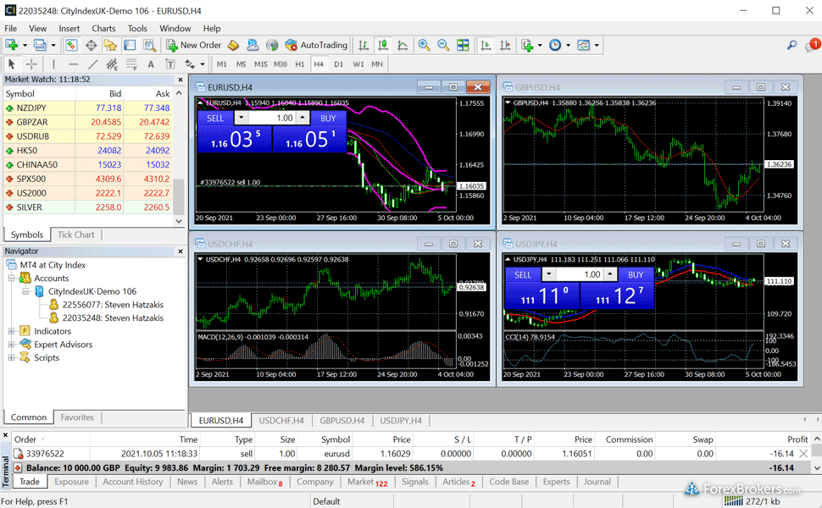Open the Periods clock icon
The width and height of the screenshot is (822, 508).
pos(555,45)
